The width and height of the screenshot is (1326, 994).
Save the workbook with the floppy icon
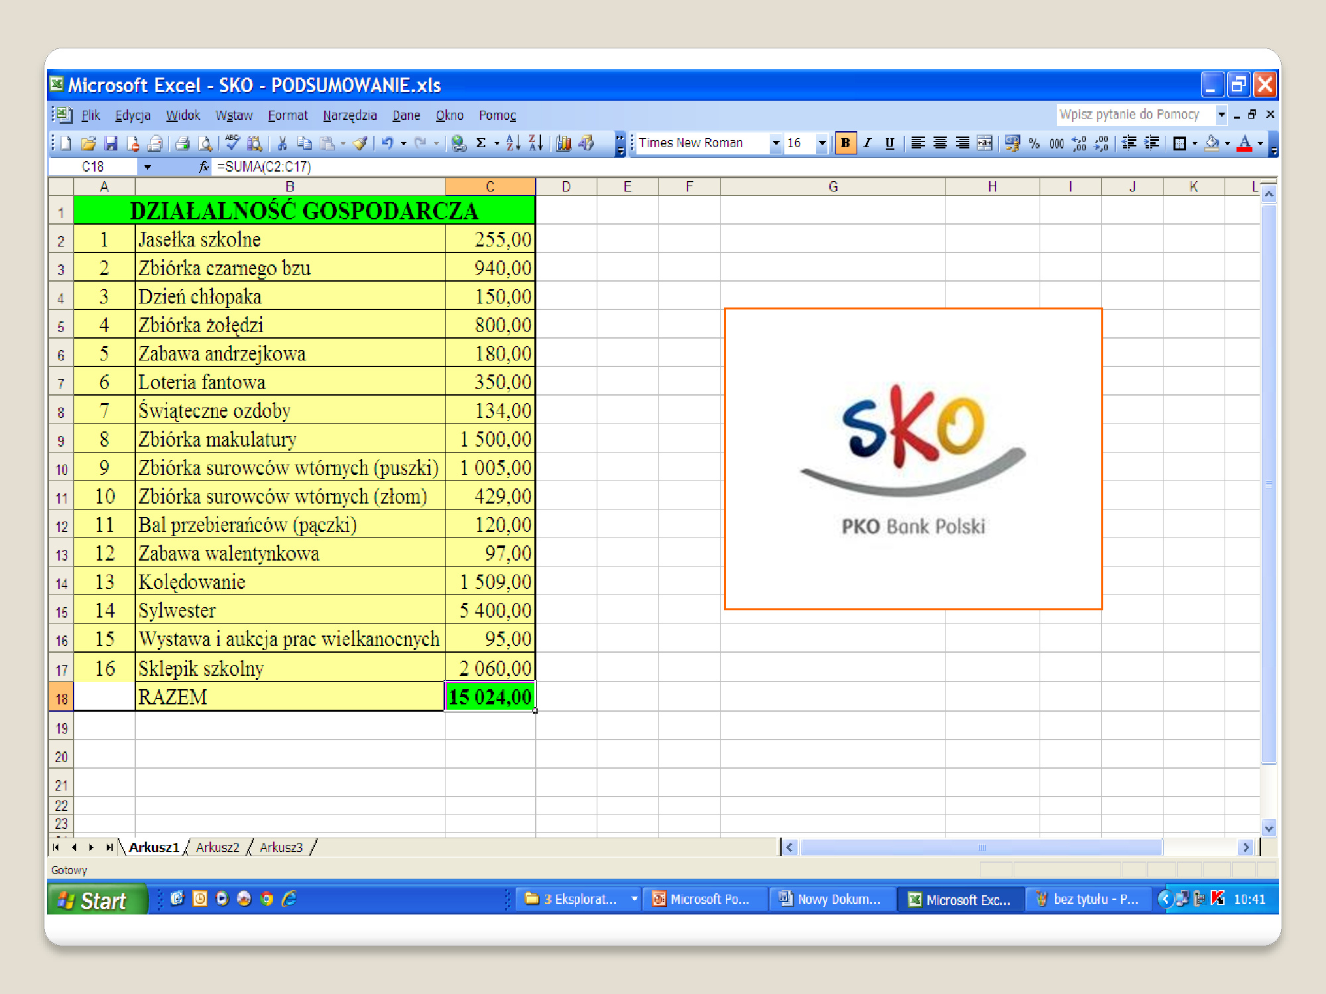click(111, 143)
